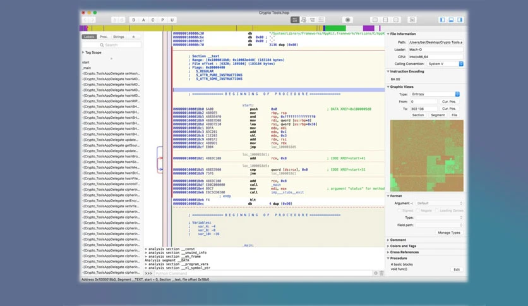The width and height of the screenshot is (528, 306).
Task: Select the setHash... label entry
Action: pos(111,73)
